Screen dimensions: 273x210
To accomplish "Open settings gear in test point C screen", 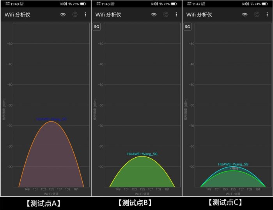I will click(257, 14).
